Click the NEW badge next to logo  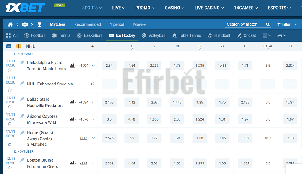(x=60, y=5)
